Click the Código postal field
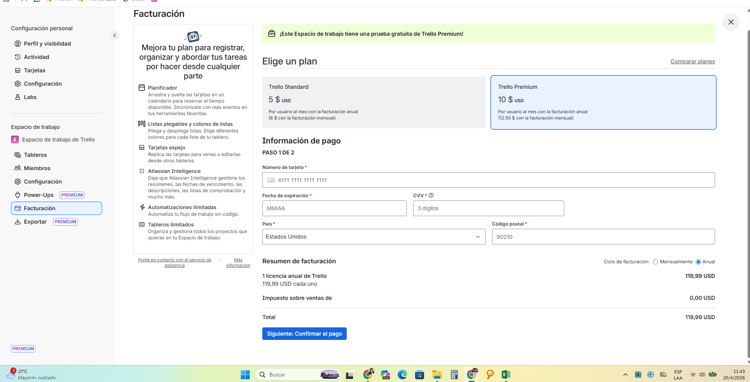 603,237
